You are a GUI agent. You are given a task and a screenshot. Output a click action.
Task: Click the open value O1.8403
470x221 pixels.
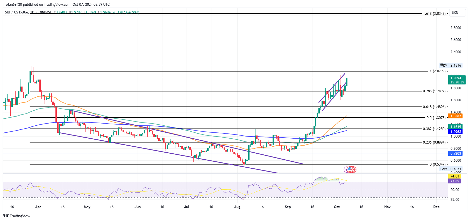click(x=60, y=12)
